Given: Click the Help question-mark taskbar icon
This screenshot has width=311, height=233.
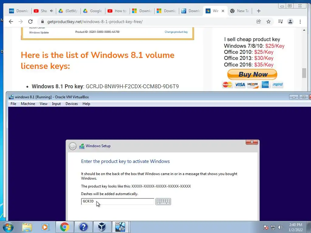Looking at the screenshot, I should 83,227.
